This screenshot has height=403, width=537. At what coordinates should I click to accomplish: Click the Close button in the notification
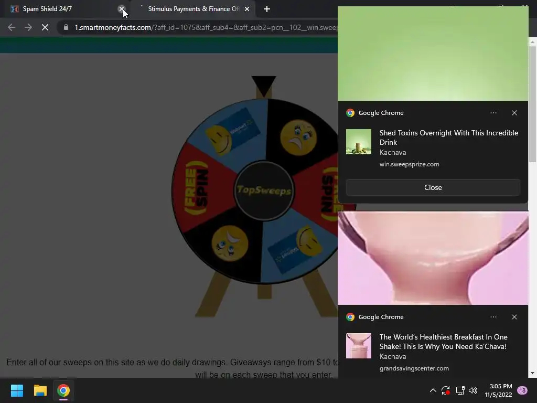click(x=433, y=187)
